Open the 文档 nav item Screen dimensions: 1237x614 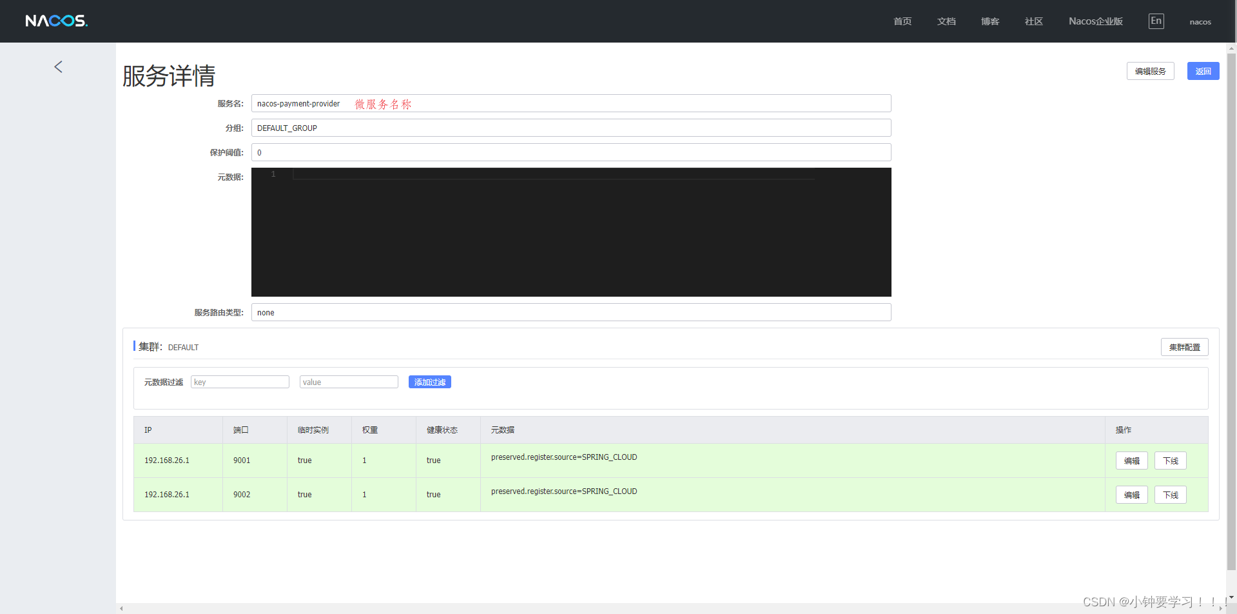click(x=946, y=21)
